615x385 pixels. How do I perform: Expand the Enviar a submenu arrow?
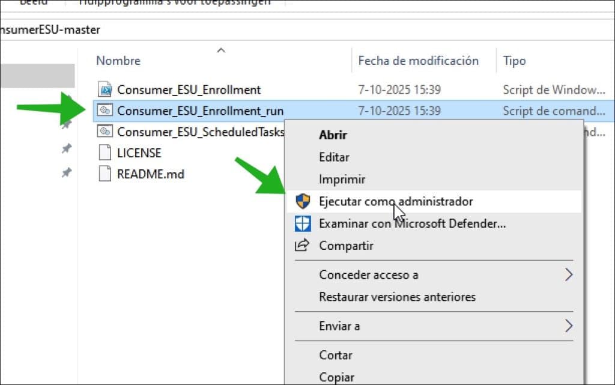tap(568, 326)
